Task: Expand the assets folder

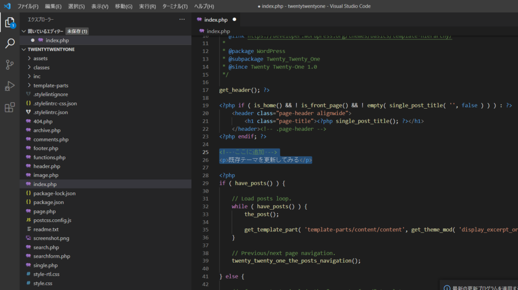Action: tap(40, 59)
